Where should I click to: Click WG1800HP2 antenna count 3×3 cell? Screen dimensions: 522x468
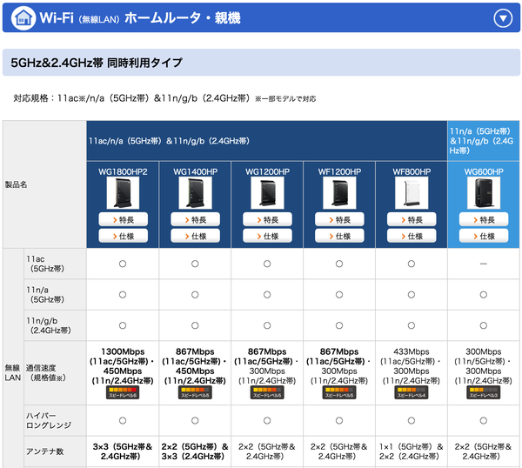[123, 451]
